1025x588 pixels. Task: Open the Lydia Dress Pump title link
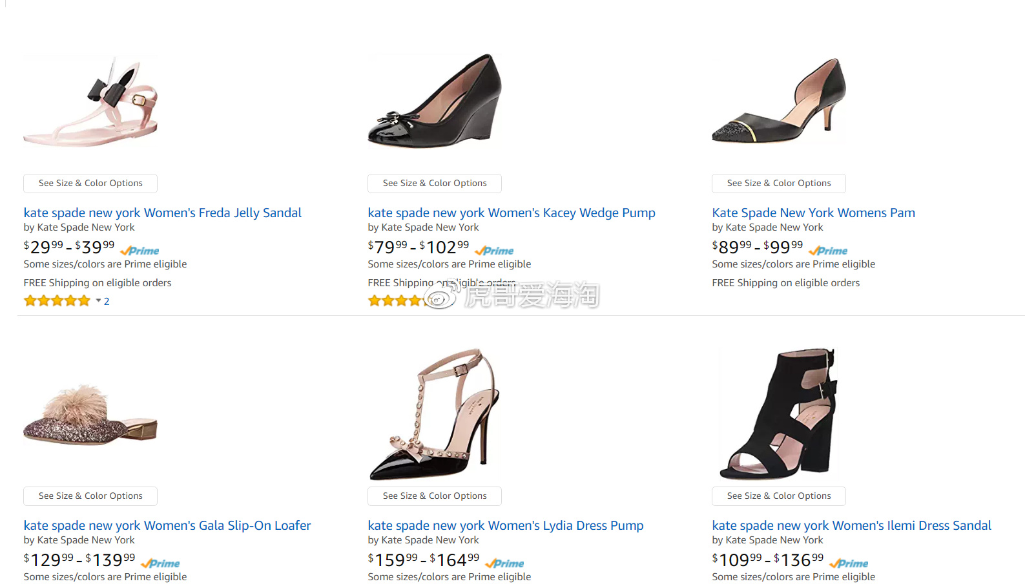click(x=505, y=525)
